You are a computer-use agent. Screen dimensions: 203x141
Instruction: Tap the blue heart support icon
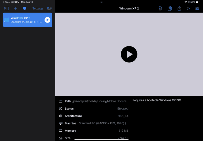coord(25,8)
